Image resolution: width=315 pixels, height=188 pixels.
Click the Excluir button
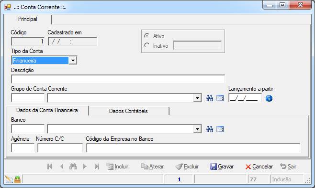coord(187,167)
